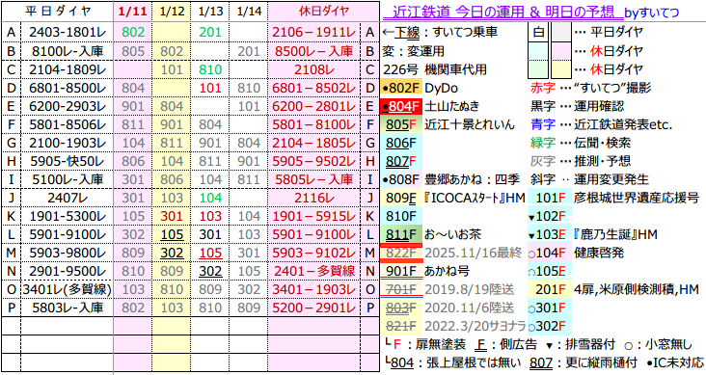Click the 809F ICOCAスタート entry

[x=453, y=198]
